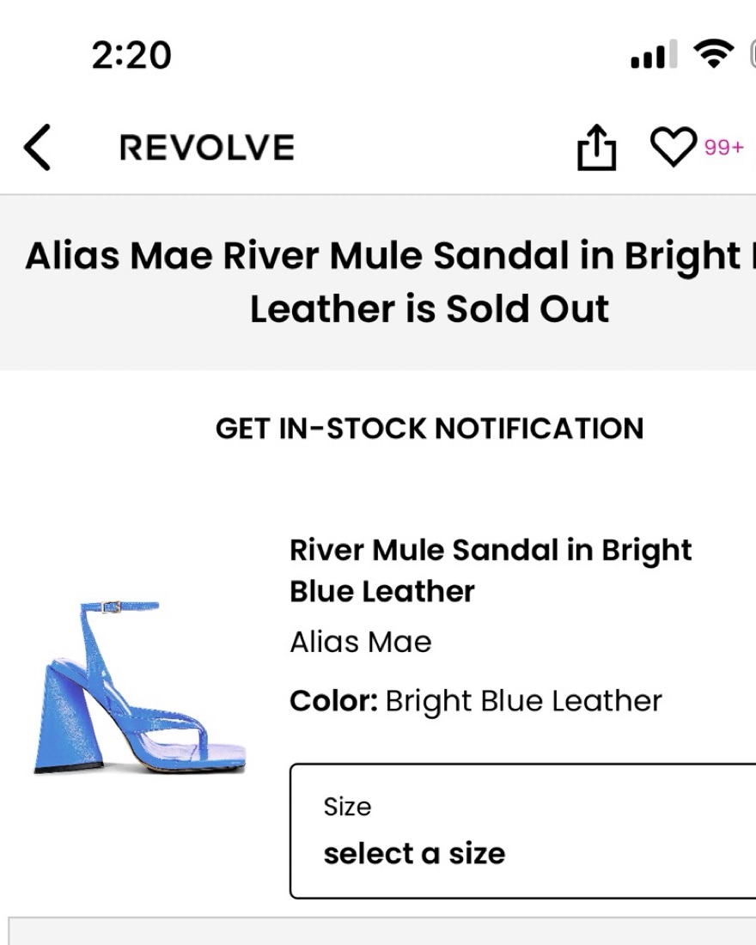Screen dimensions: 756x945
Task: Tap the 'Color:' label text
Action: point(333,701)
